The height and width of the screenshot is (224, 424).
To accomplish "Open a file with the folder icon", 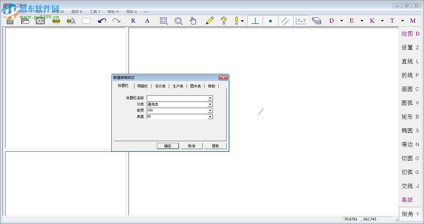I will [25, 21].
